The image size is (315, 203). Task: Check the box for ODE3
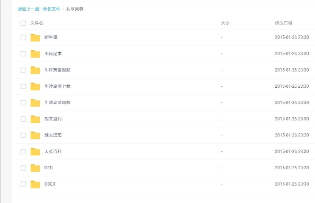coord(23,185)
